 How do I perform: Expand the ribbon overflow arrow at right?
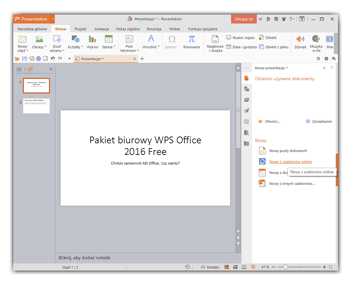[x=335, y=44]
